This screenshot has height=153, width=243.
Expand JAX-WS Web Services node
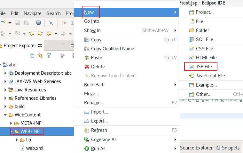click(x=5, y=81)
